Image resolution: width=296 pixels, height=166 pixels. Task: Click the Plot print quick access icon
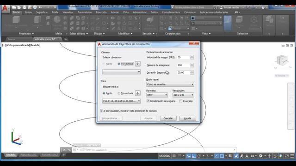(35, 7)
